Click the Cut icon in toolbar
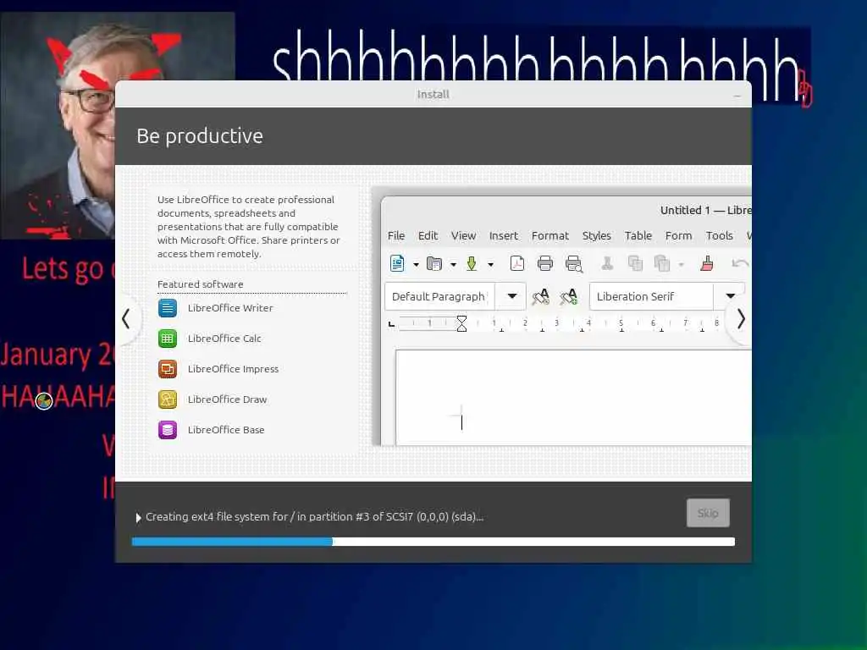 click(607, 264)
